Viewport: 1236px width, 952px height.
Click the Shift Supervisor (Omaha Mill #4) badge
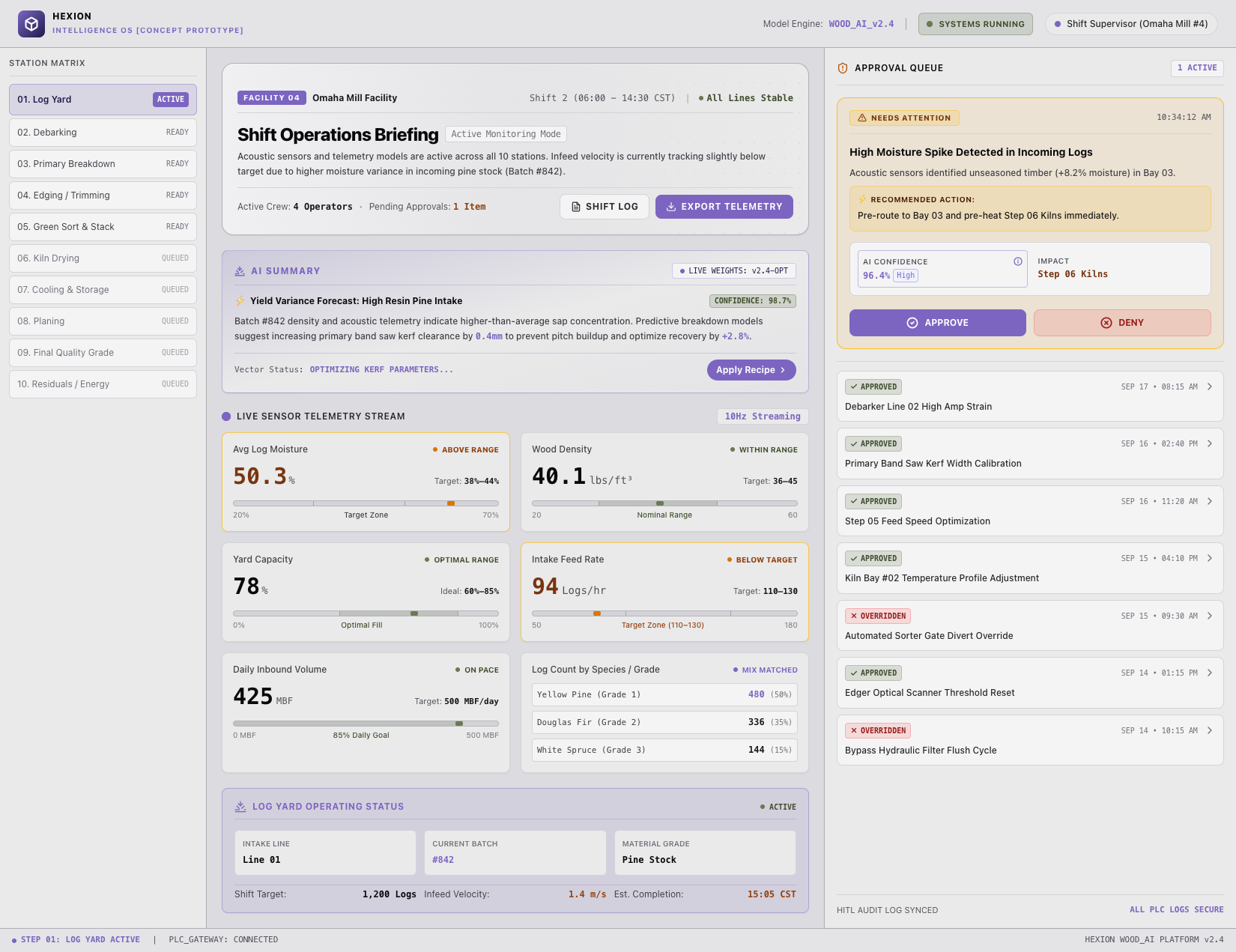coord(1131,24)
